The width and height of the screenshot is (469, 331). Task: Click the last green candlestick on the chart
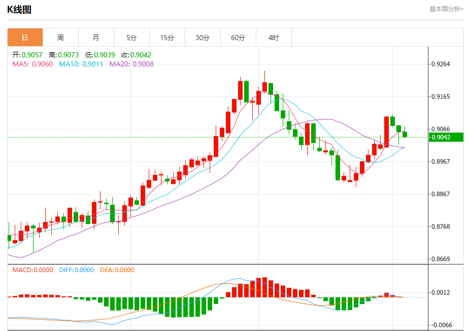(405, 135)
